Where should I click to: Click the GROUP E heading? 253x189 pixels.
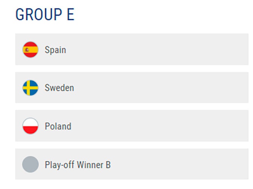[x=45, y=15]
